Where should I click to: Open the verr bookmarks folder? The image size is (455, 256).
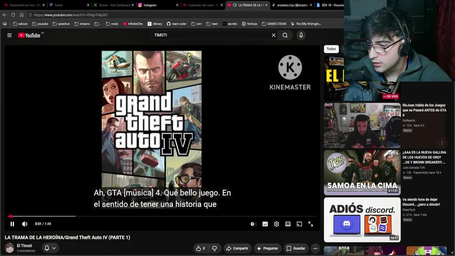point(196,24)
